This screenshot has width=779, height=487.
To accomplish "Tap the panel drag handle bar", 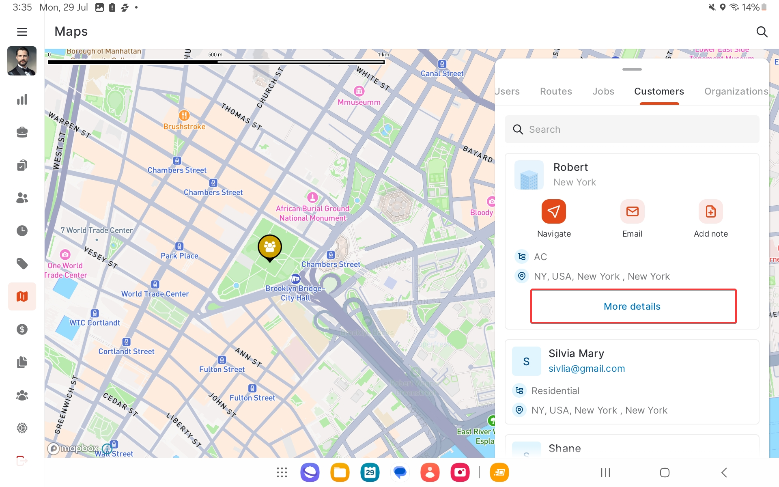I will point(632,69).
